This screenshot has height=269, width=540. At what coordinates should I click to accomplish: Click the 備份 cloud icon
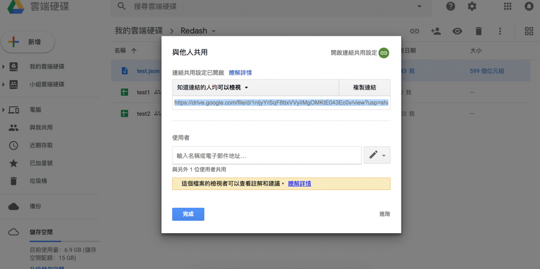(13, 206)
